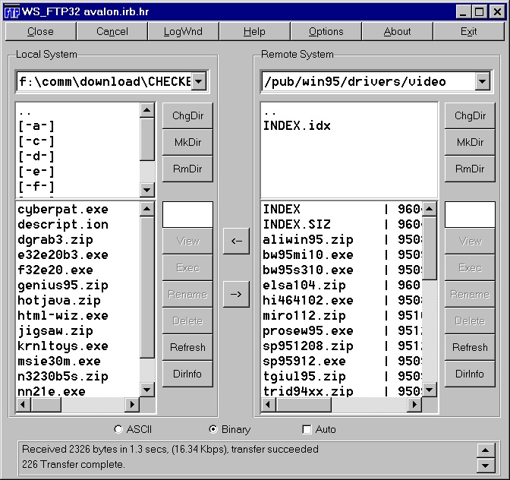Enable the Auto checkbox

pyautogui.click(x=307, y=429)
